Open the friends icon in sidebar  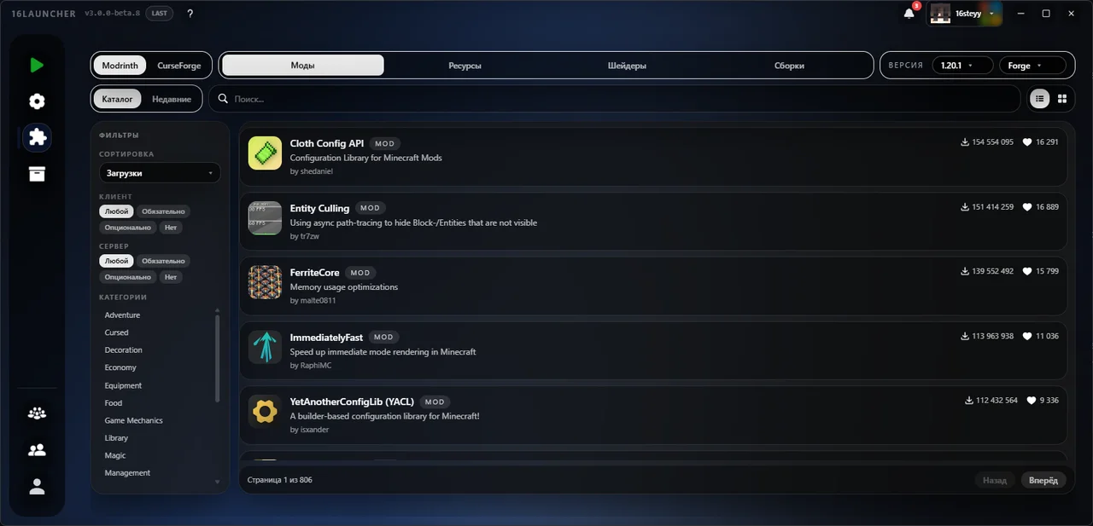click(37, 450)
